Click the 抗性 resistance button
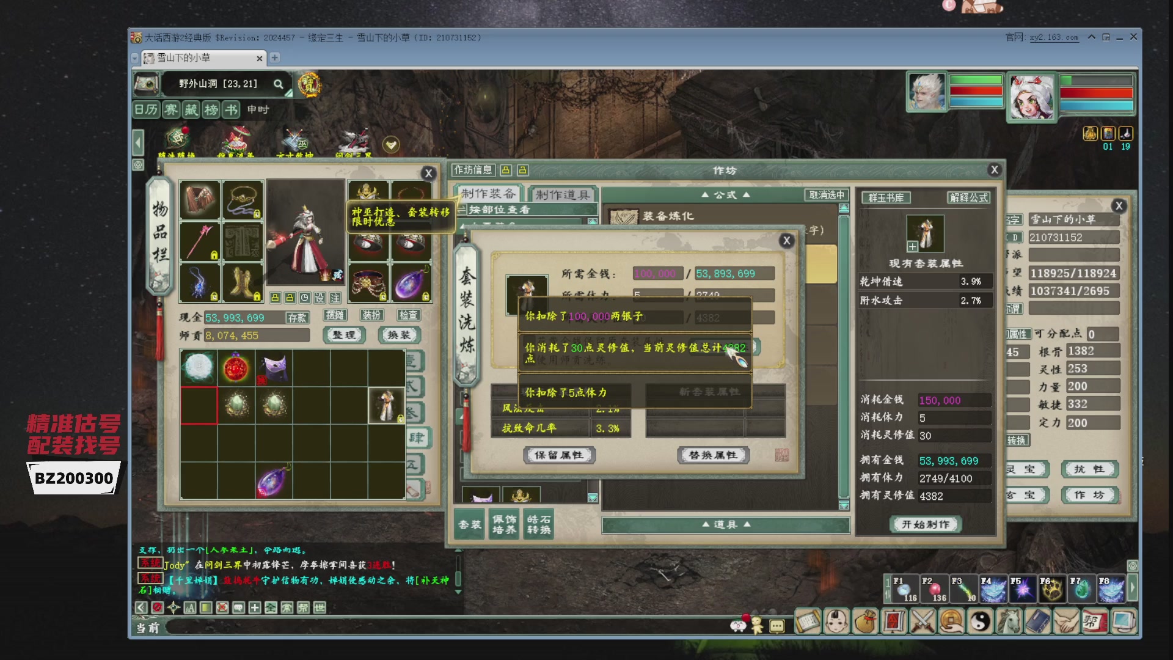The width and height of the screenshot is (1173, 660). tap(1089, 469)
